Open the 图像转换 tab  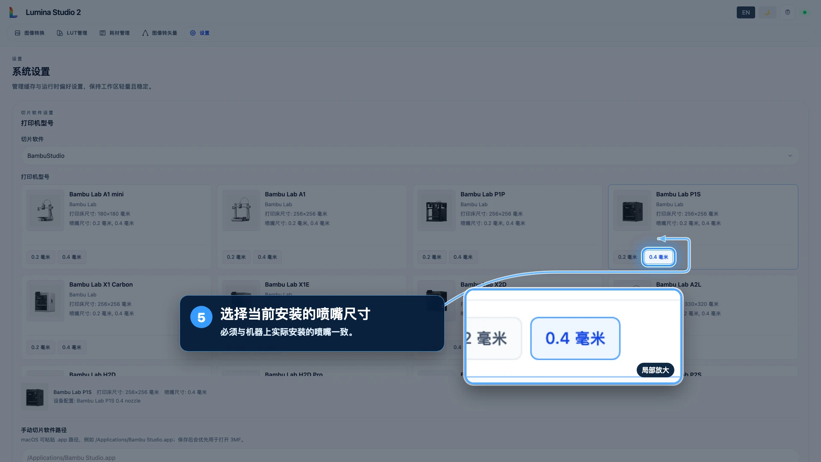(30, 33)
